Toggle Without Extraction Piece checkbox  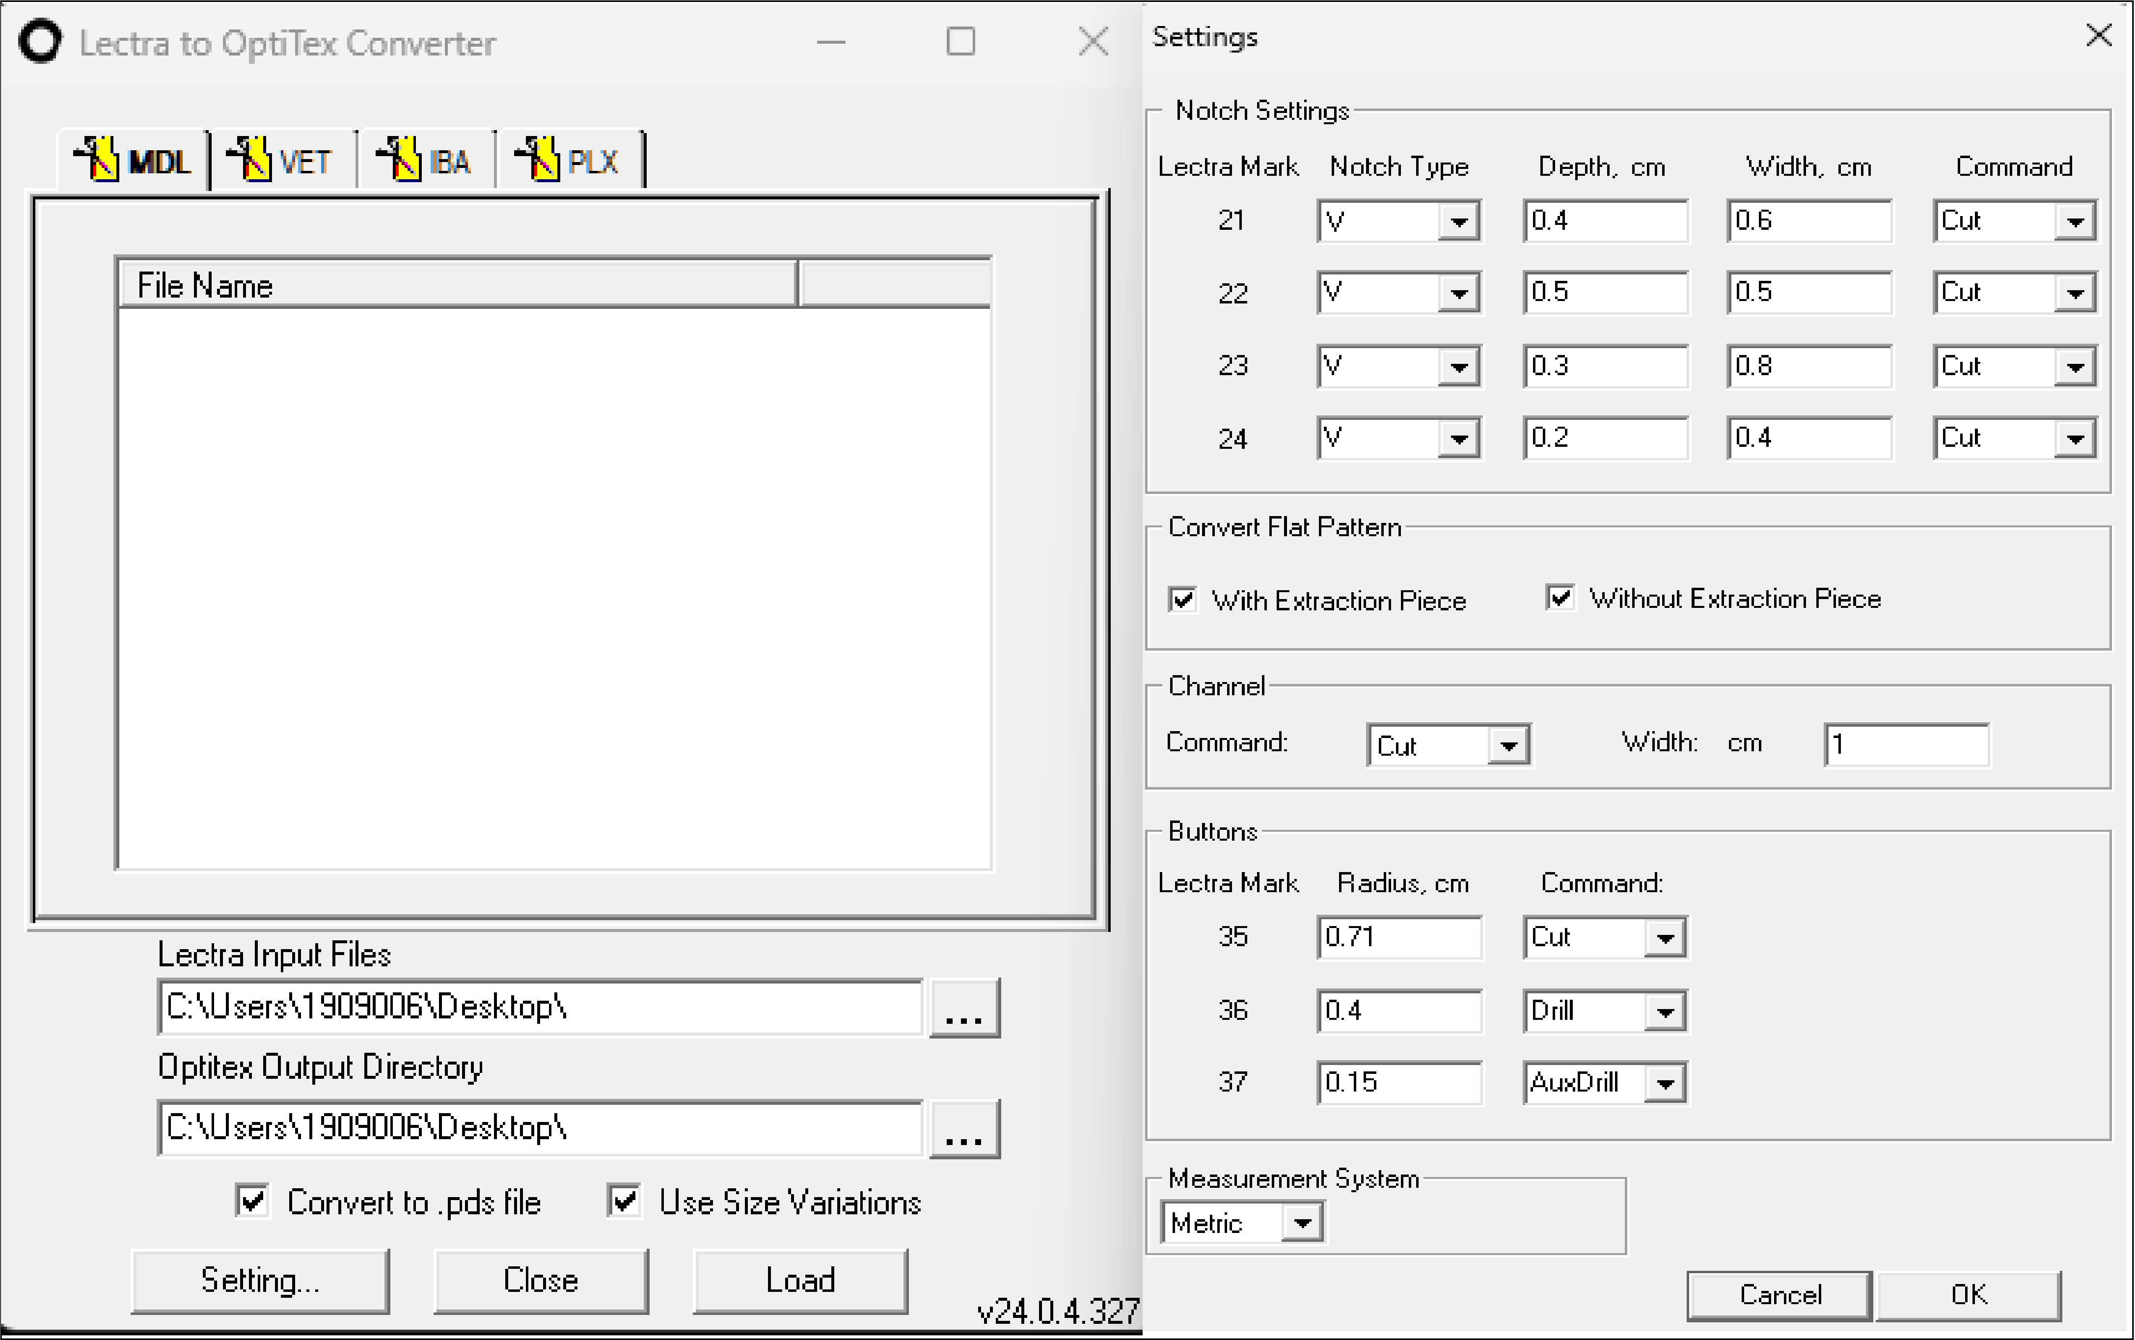click(x=1560, y=597)
